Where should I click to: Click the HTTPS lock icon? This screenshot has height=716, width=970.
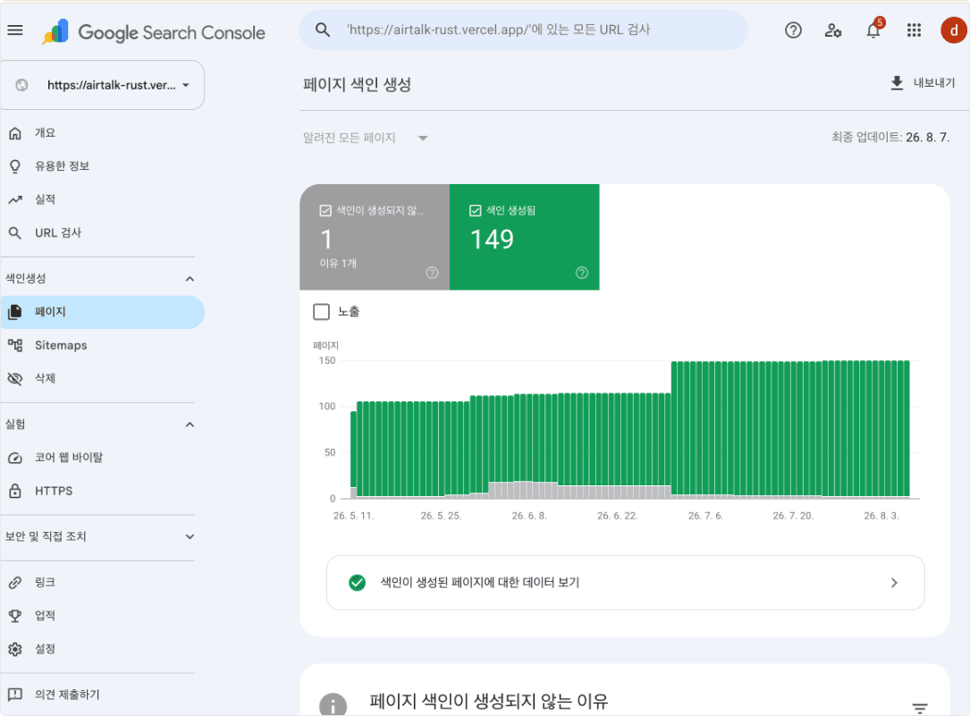pos(15,491)
